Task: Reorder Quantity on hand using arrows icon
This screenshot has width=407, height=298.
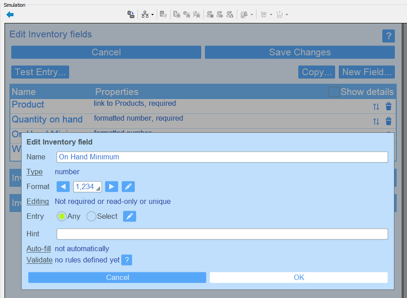Action: coord(376,122)
